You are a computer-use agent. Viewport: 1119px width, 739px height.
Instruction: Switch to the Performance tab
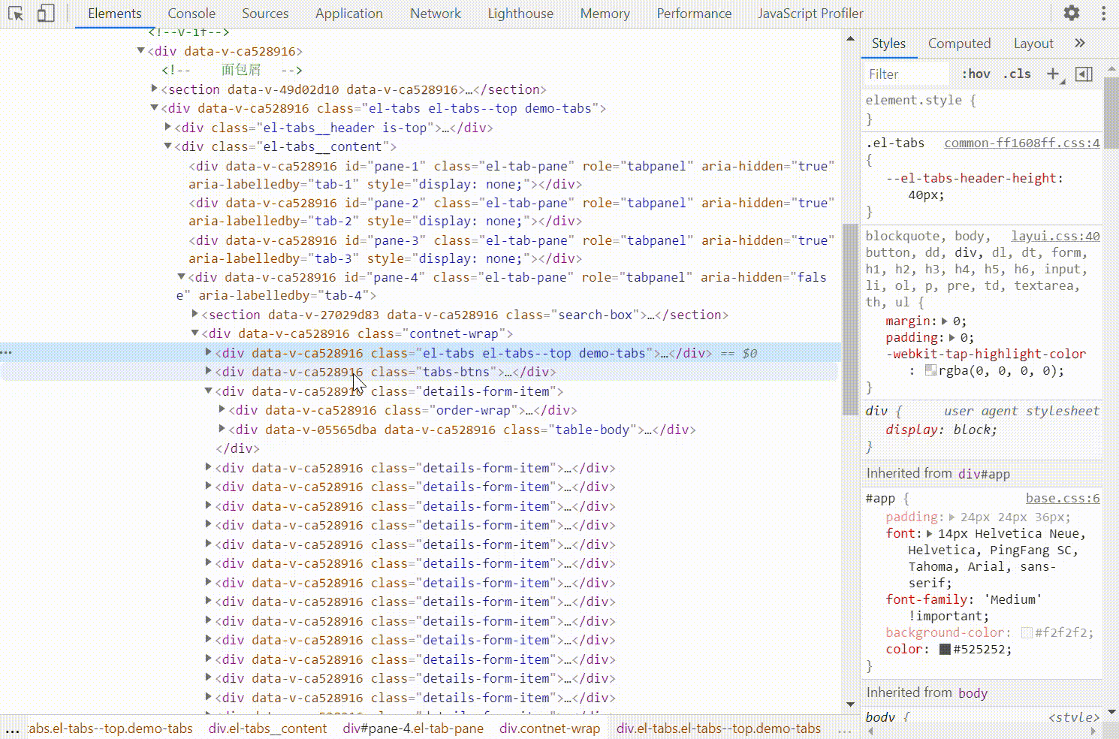(694, 14)
